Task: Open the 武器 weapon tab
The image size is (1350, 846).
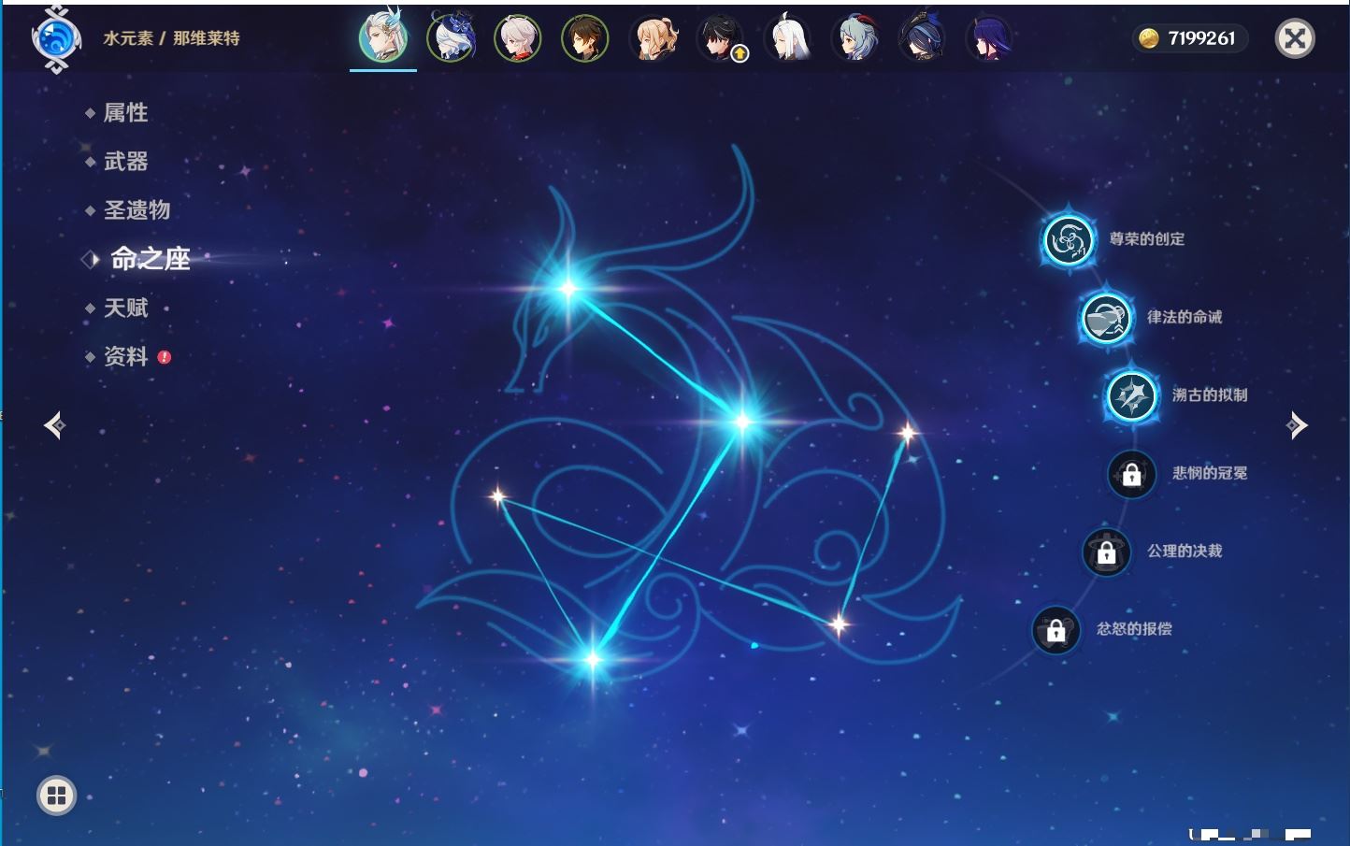Action: click(x=125, y=162)
